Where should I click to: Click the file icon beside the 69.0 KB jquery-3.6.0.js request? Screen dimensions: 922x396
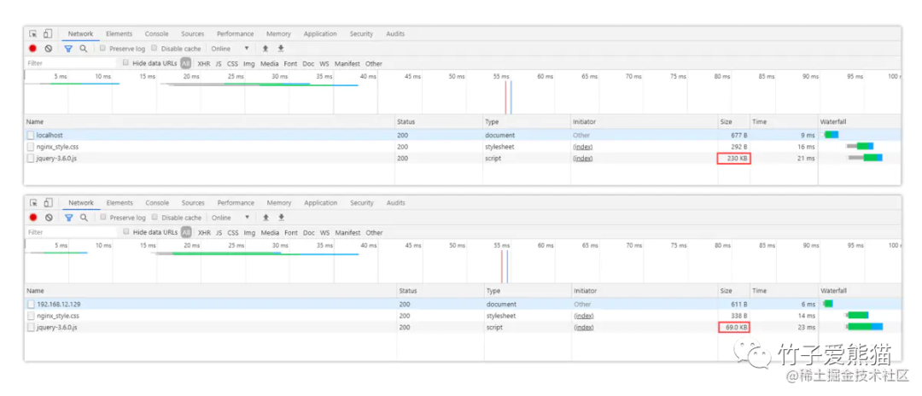(x=32, y=327)
